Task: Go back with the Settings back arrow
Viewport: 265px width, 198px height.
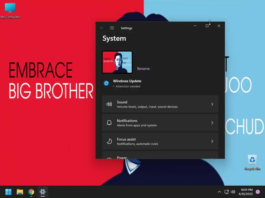Action: tap(101, 28)
